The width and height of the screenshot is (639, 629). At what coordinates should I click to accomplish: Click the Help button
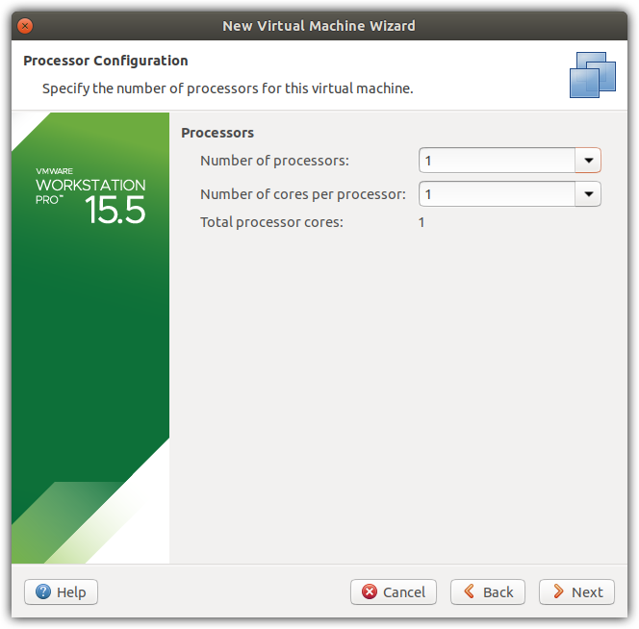pos(62,591)
